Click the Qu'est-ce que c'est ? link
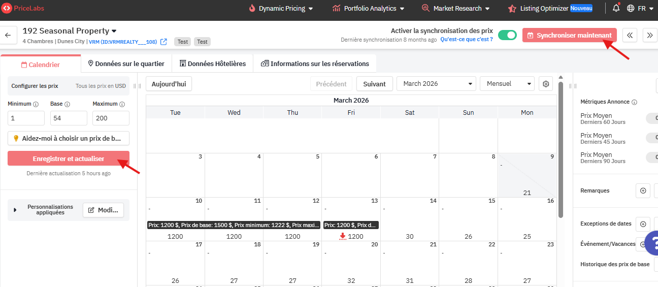The image size is (658, 287). pyautogui.click(x=466, y=40)
